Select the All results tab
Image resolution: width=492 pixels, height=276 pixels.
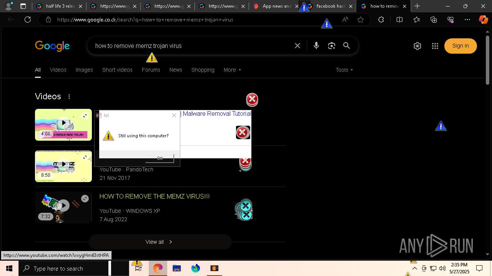(x=38, y=70)
